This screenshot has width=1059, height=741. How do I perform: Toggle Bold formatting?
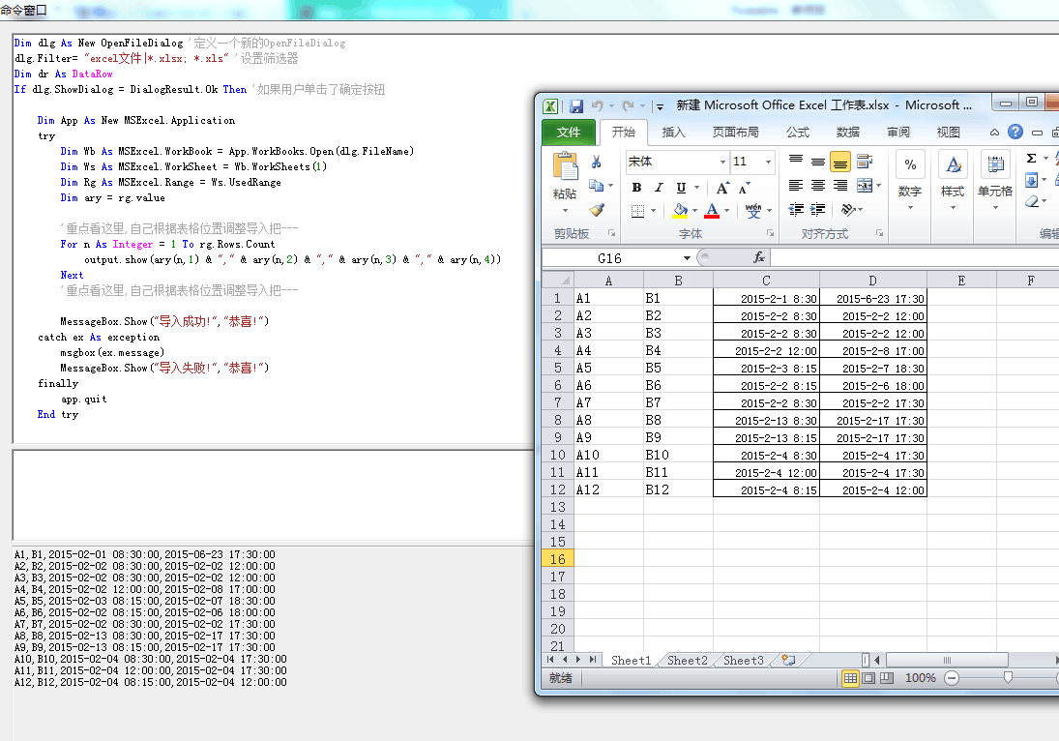pyautogui.click(x=636, y=188)
